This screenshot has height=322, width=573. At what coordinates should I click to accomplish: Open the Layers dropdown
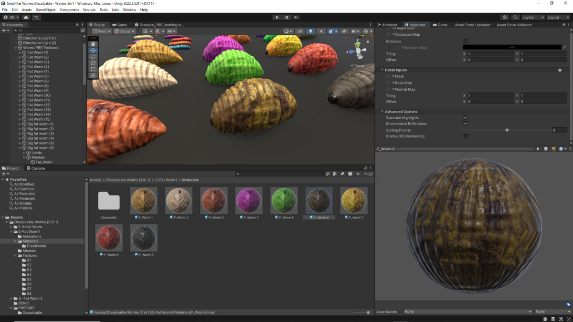pyautogui.click(x=532, y=17)
